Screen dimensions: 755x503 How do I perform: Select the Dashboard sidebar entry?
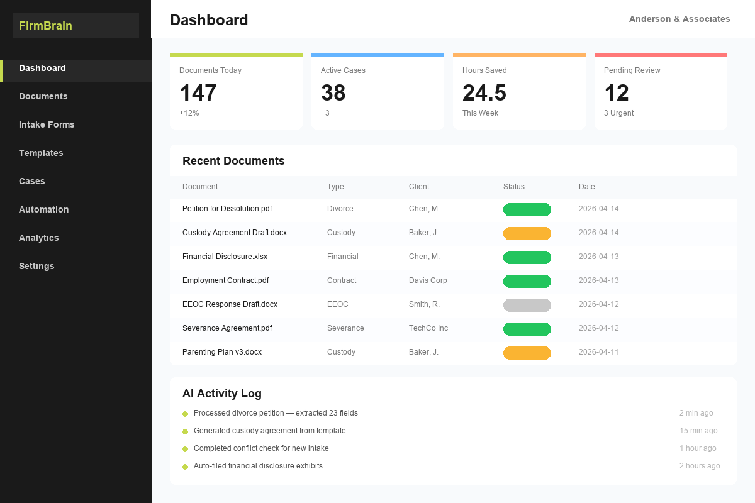[42, 68]
